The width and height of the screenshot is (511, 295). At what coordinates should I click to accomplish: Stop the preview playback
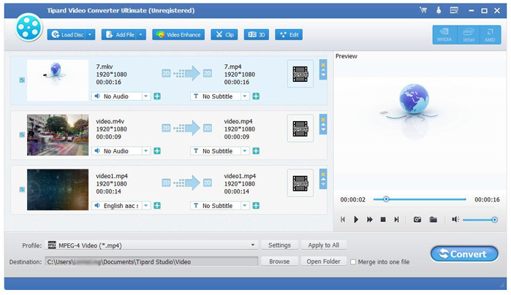pos(383,220)
